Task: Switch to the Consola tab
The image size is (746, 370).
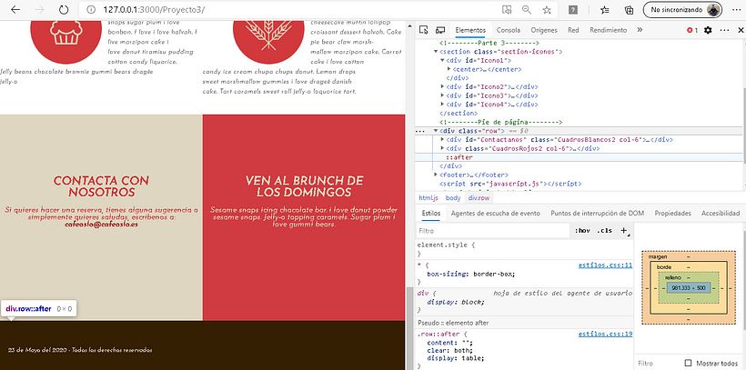Action: coord(509,30)
